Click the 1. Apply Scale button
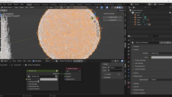This screenshot has width=172, height=97. (112, 17)
